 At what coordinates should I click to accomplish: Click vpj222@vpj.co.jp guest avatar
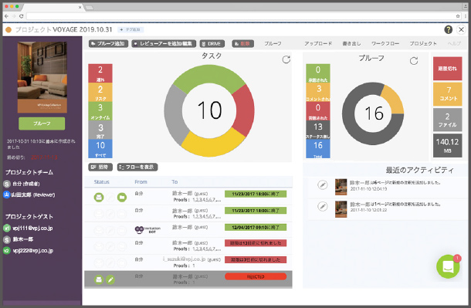coord(7,251)
